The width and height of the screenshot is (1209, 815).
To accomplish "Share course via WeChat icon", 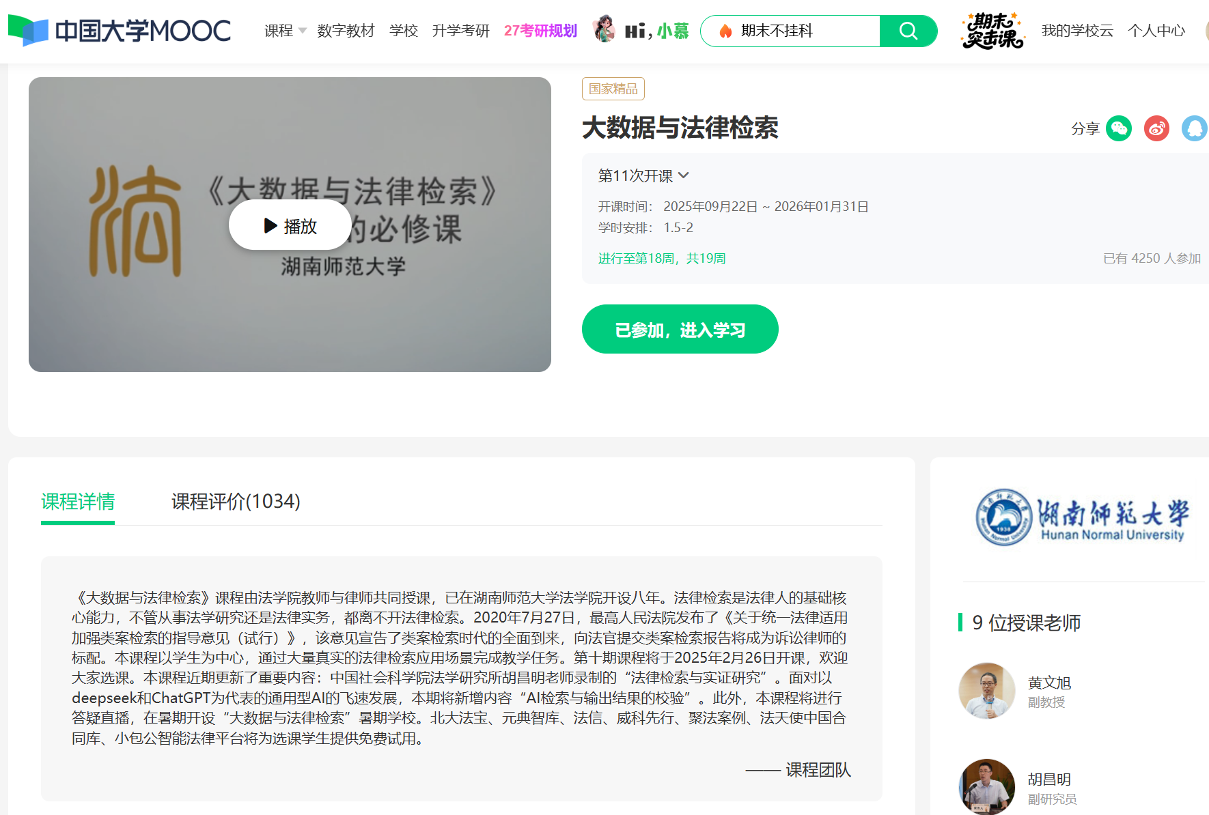I will click(1118, 128).
